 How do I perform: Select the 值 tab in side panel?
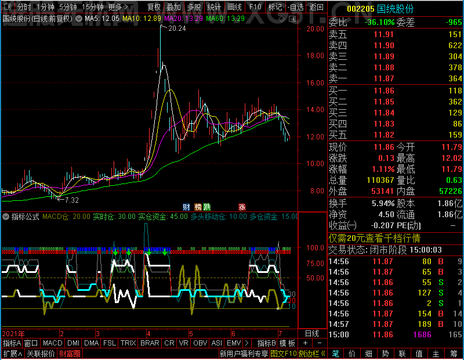419,354
